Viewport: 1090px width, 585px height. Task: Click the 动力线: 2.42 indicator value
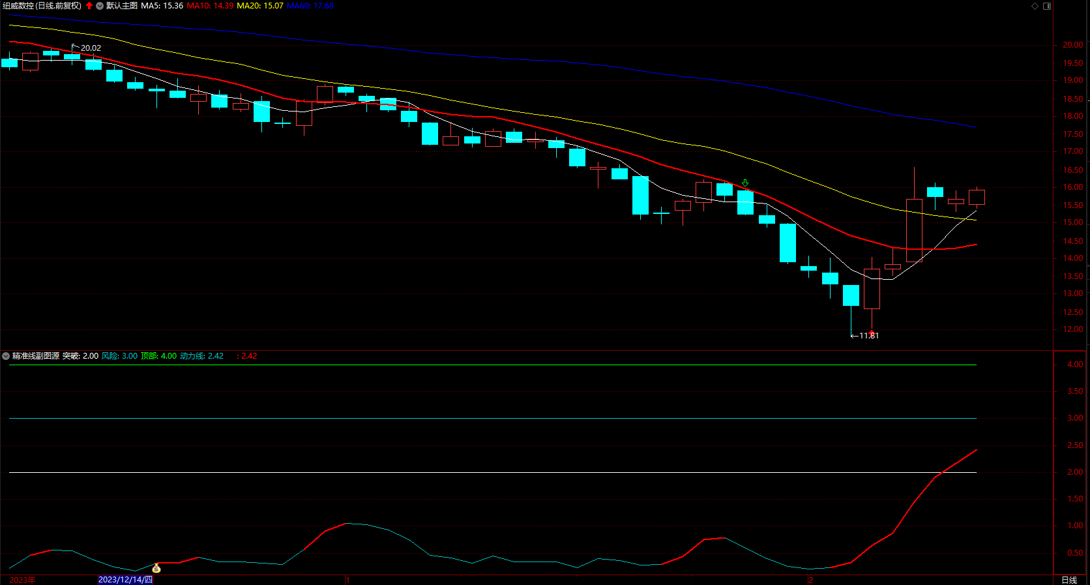[201, 356]
